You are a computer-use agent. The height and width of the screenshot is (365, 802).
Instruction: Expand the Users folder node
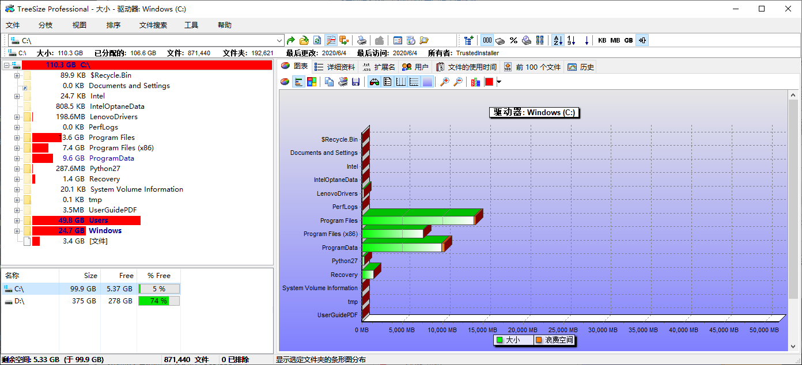(17, 220)
